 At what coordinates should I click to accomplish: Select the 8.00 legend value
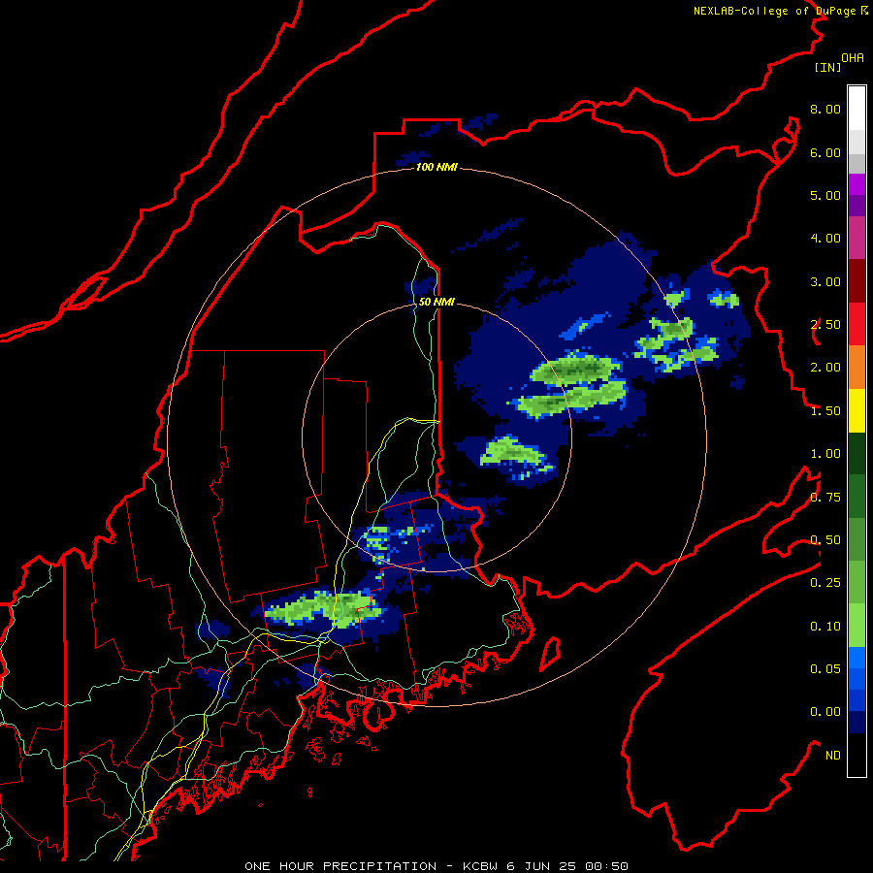(825, 109)
